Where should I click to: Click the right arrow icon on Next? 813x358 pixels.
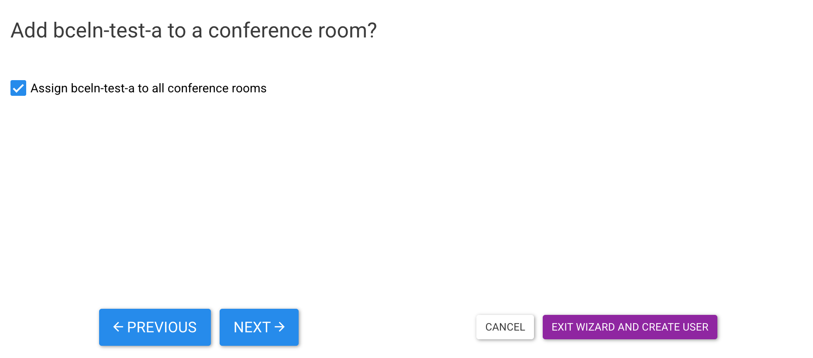pyautogui.click(x=280, y=327)
